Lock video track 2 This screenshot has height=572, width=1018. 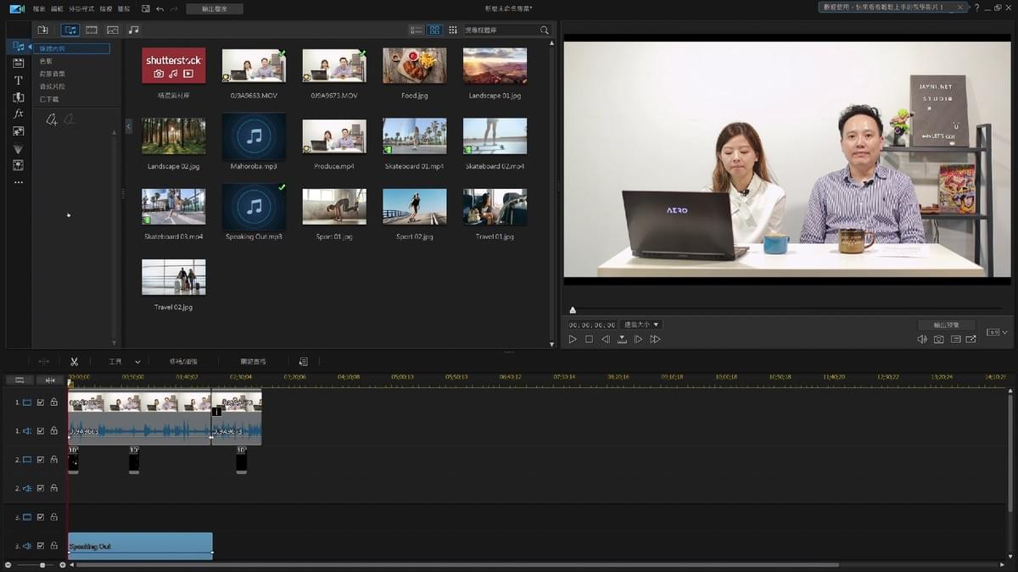(x=53, y=459)
